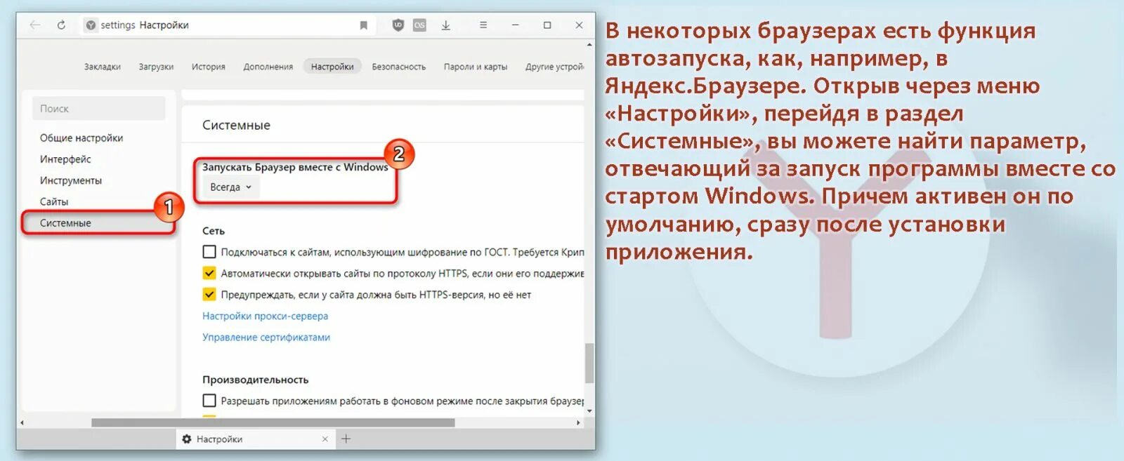
Task: Open the Всегда autostart dropdown
Action: pos(230,187)
